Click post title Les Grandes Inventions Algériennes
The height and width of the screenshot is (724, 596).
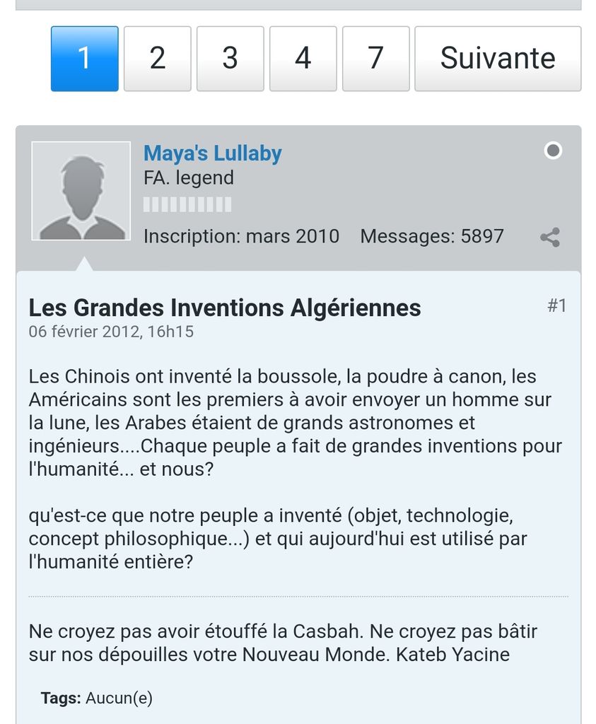[224, 308]
